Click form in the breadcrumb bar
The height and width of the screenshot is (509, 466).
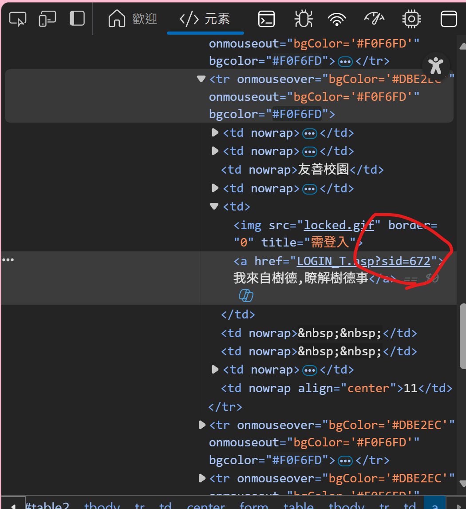[254, 505]
